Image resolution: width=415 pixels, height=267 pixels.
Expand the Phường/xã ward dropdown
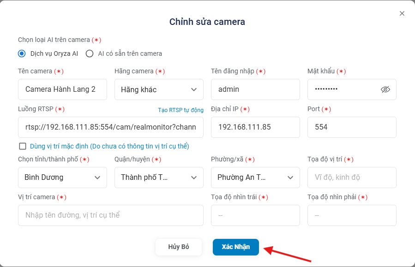click(x=255, y=178)
